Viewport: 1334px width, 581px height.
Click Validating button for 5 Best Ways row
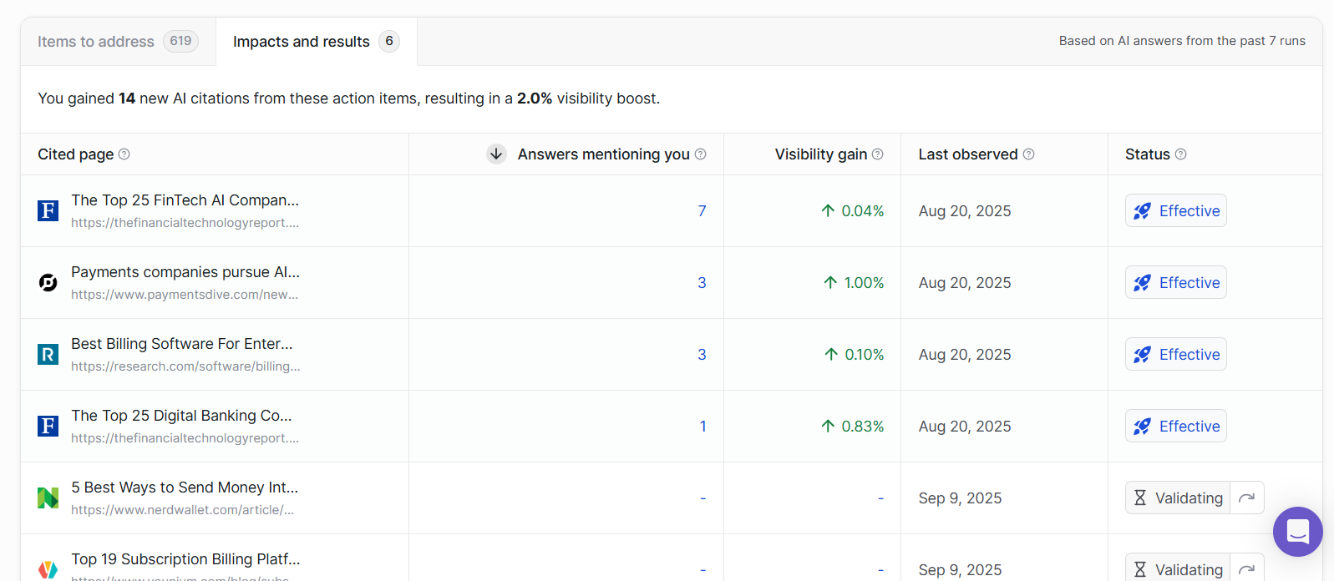1178,498
